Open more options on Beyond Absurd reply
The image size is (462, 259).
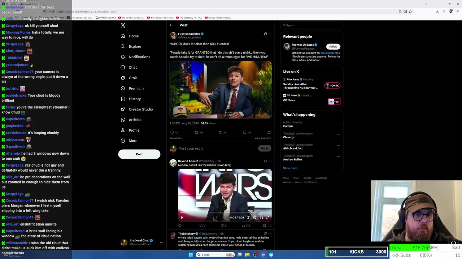tap(270, 161)
